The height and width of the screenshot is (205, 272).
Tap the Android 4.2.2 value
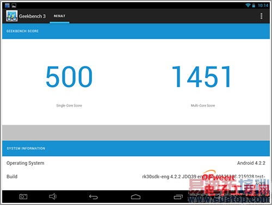tap(251, 163)
